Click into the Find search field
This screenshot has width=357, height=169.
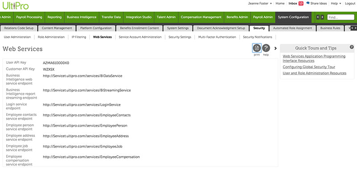340,17
